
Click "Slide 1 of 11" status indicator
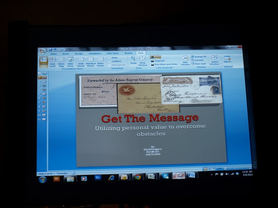tap(45, 174)
